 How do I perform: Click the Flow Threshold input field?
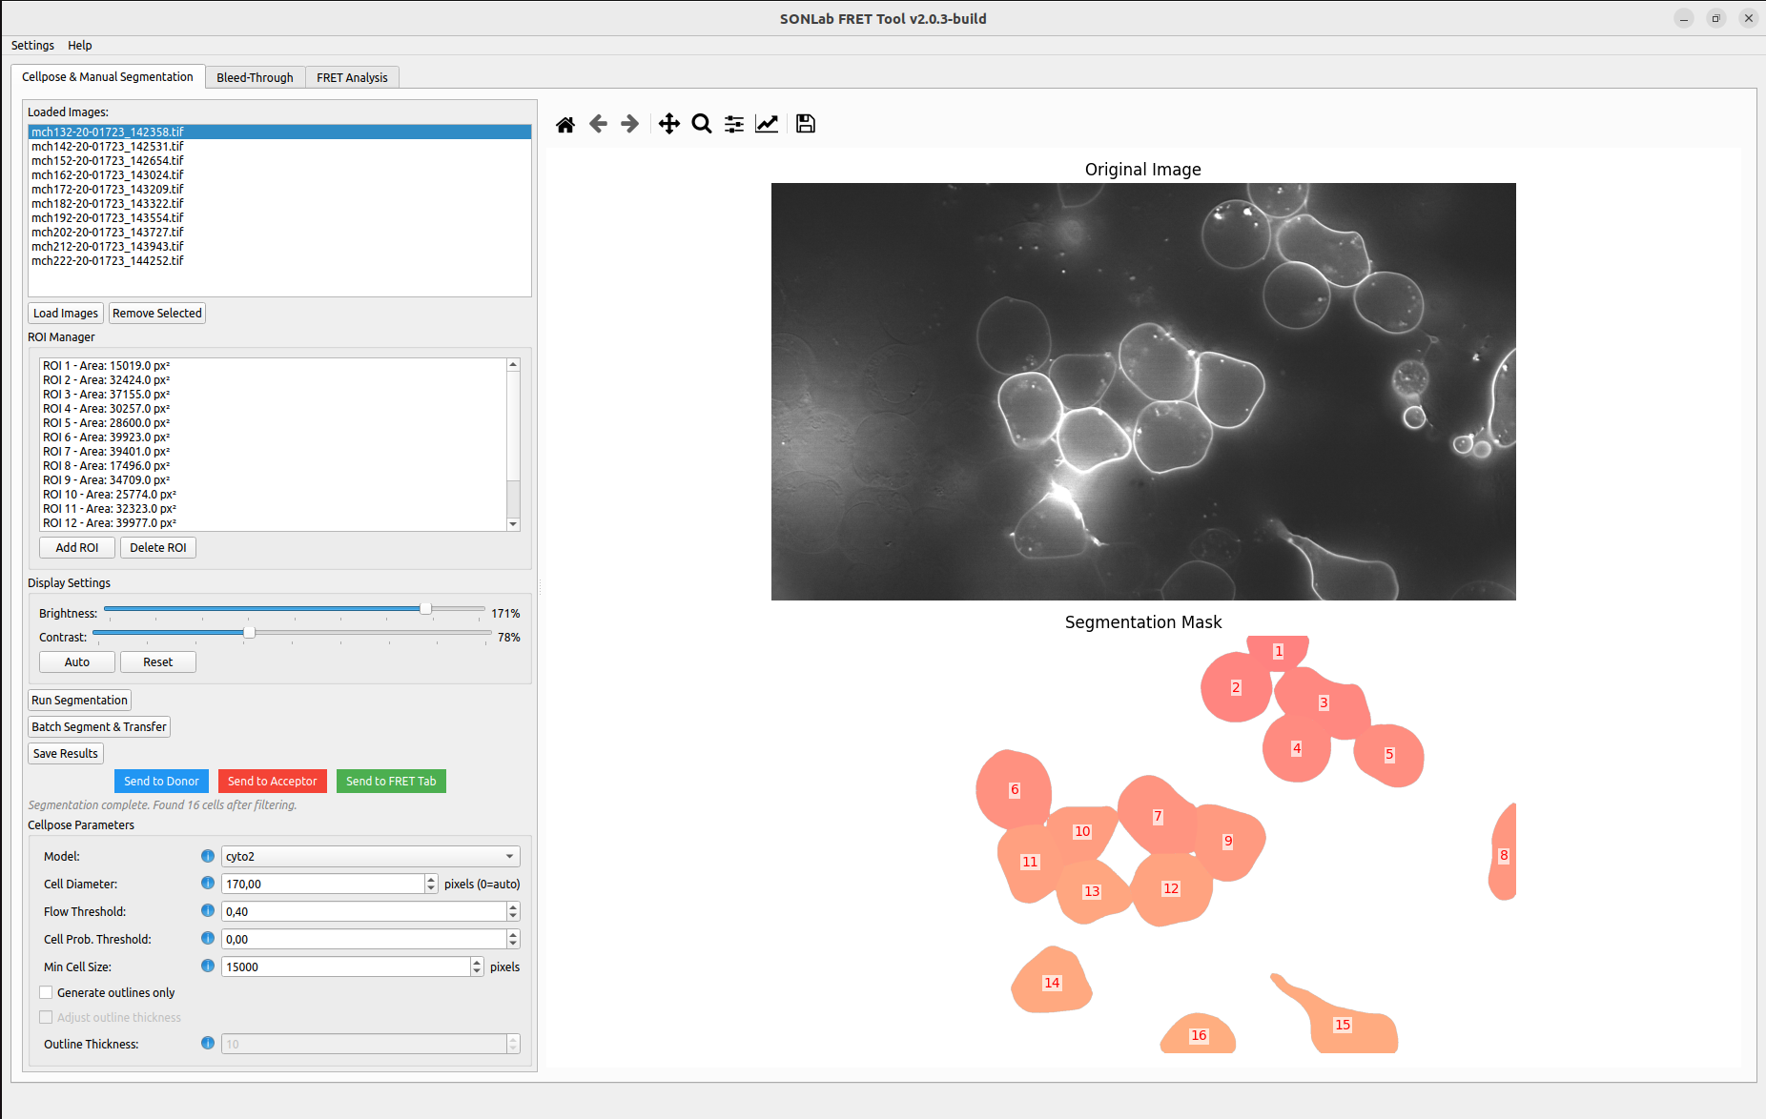click(x=364, y=911)
